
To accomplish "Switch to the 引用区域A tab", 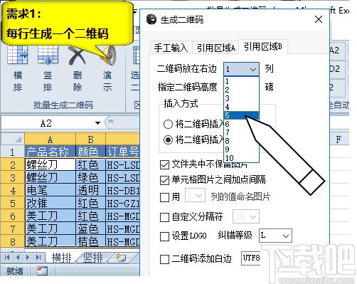I will pos(216,48).
